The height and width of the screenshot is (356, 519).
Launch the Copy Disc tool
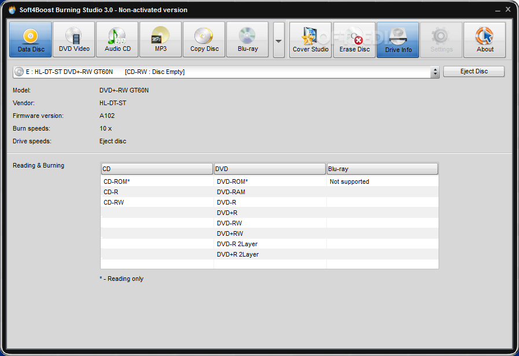click(x=204, y=39)
